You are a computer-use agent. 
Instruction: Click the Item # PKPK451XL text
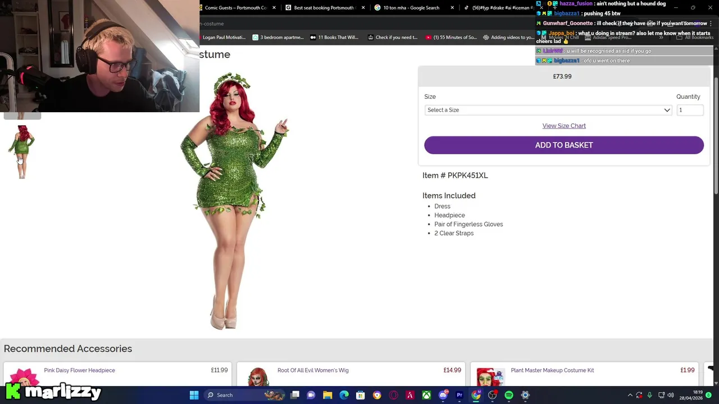tap(455, 176)
